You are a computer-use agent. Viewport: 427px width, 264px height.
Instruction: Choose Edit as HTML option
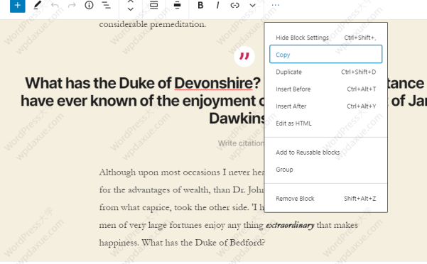[x=325, y=123]
